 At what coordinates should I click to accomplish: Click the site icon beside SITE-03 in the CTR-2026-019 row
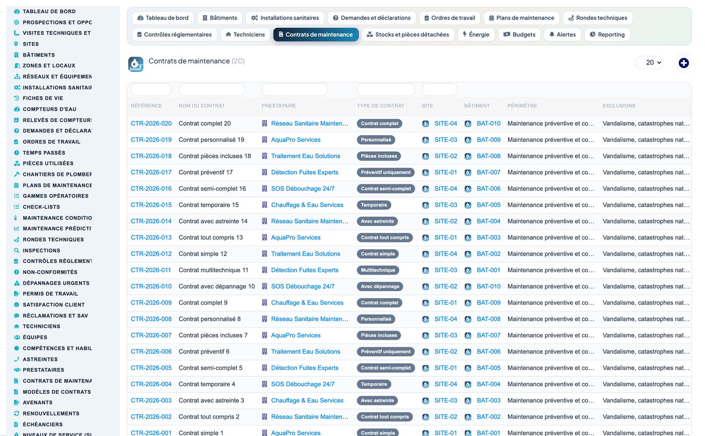click(425, 140)
